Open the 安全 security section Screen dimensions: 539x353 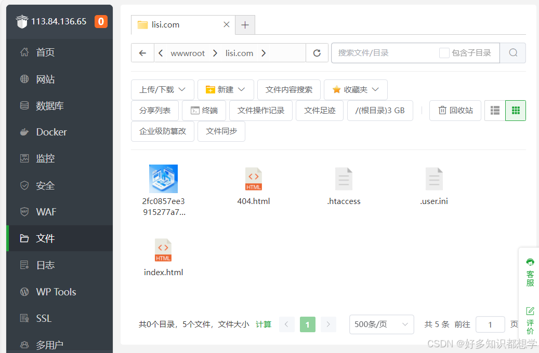coord(59,185)
